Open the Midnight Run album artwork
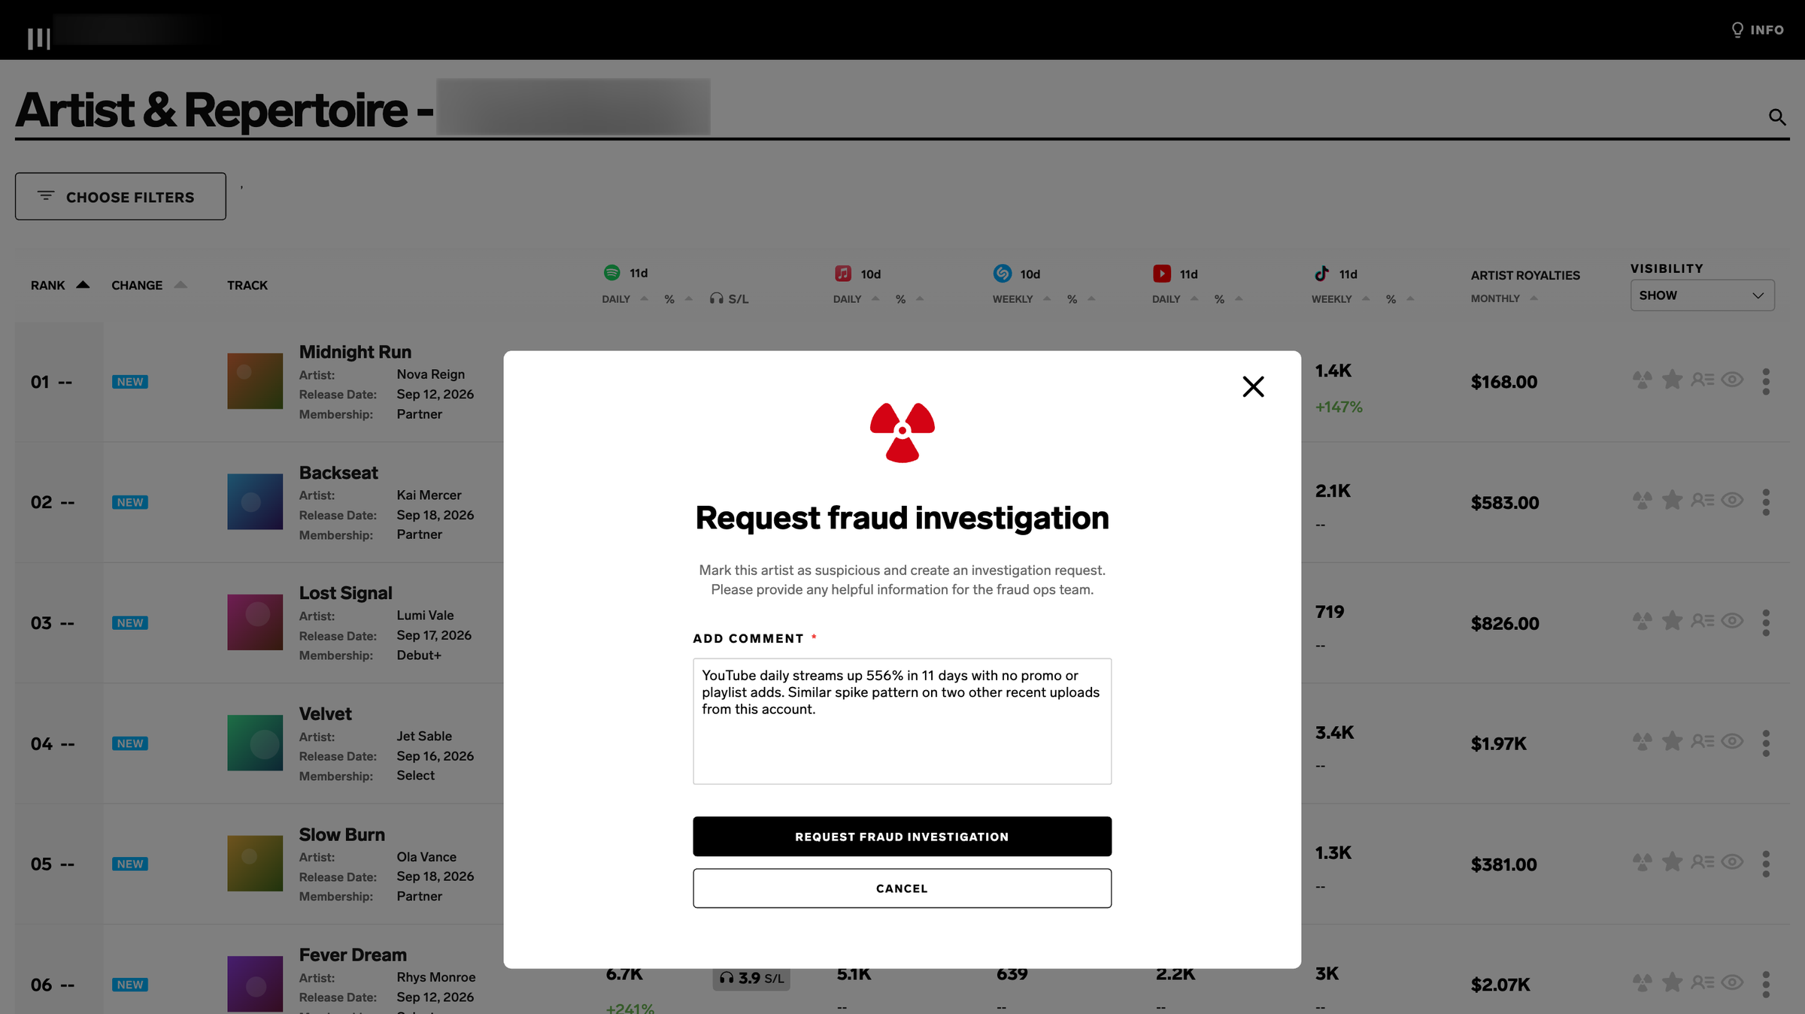Viewport: 1805px width, 1014px height. coord(255,381)
